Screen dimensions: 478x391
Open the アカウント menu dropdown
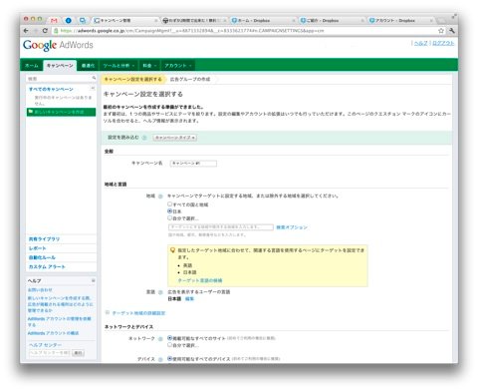click(x=177, y=66)
